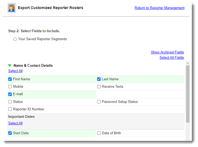Uncheck the First Name checkbox
Image resolution: width=198 pixels, height=147 pixels.
pos(10,79)
